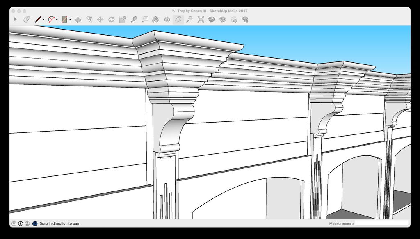Click the signed-in user status icon
420x239 pixels.
(27, 223)
